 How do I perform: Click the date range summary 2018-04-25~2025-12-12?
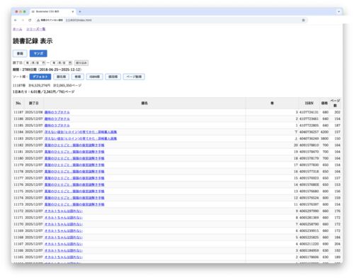[x=60, y=69]
